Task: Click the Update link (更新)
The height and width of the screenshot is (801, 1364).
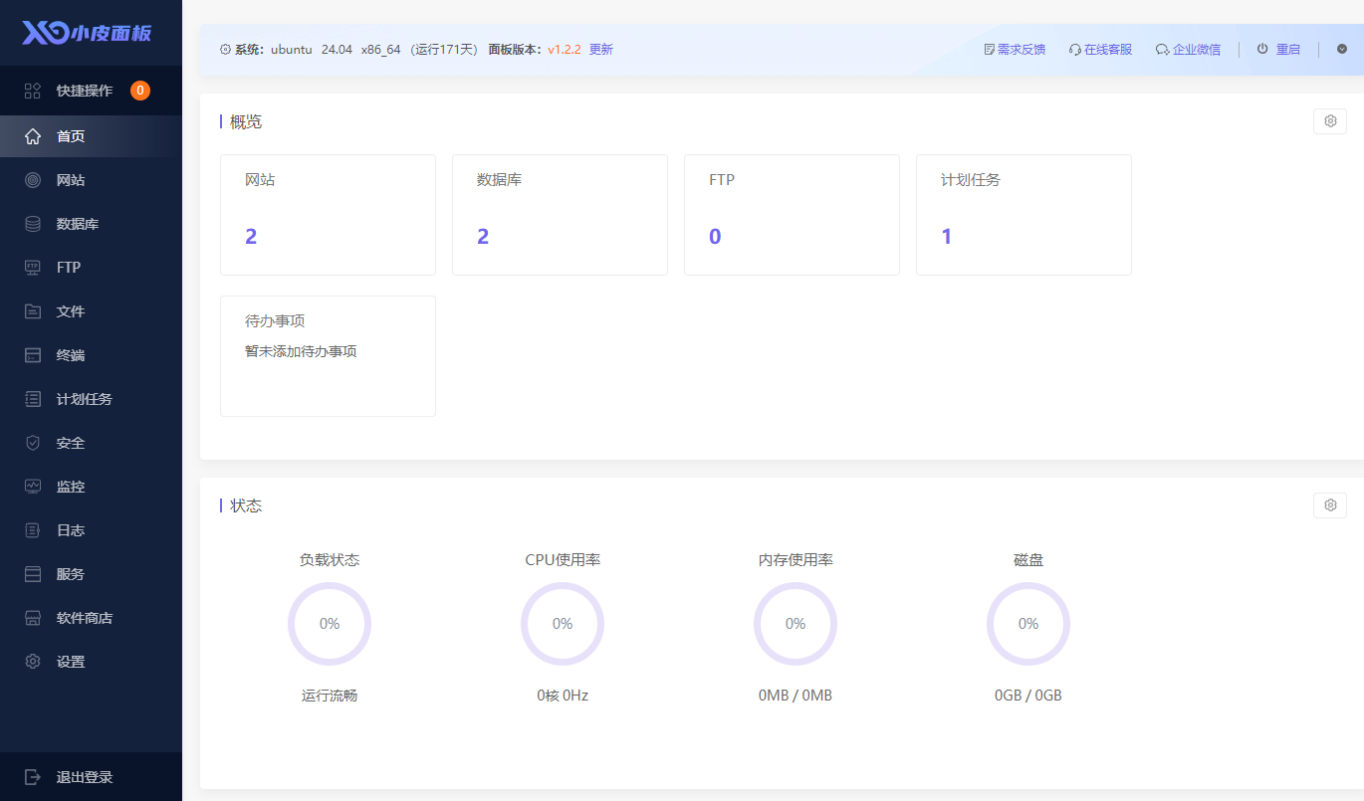Action: coord(601,49)
